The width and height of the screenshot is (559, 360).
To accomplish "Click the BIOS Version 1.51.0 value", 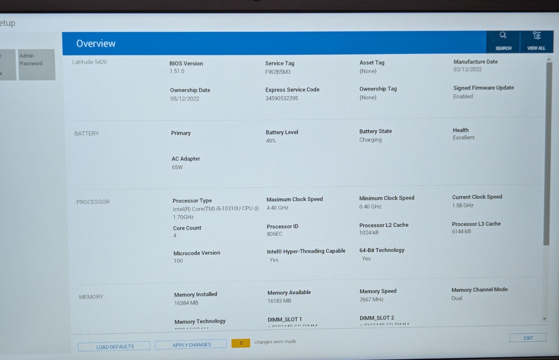I will (x=177, y=71).
